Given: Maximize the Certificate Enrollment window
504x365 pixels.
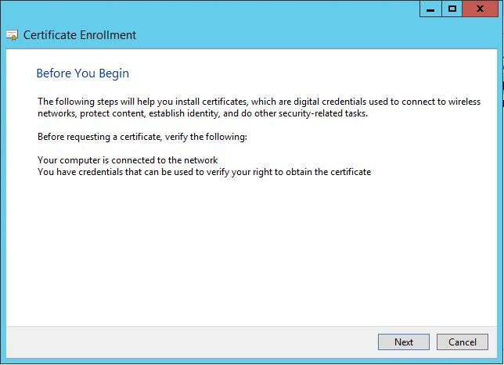Looking at the screenshot, I should point(452,9).
